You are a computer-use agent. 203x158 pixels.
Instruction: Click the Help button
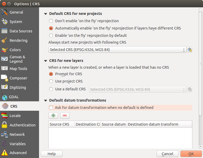(x=52, y=154)
